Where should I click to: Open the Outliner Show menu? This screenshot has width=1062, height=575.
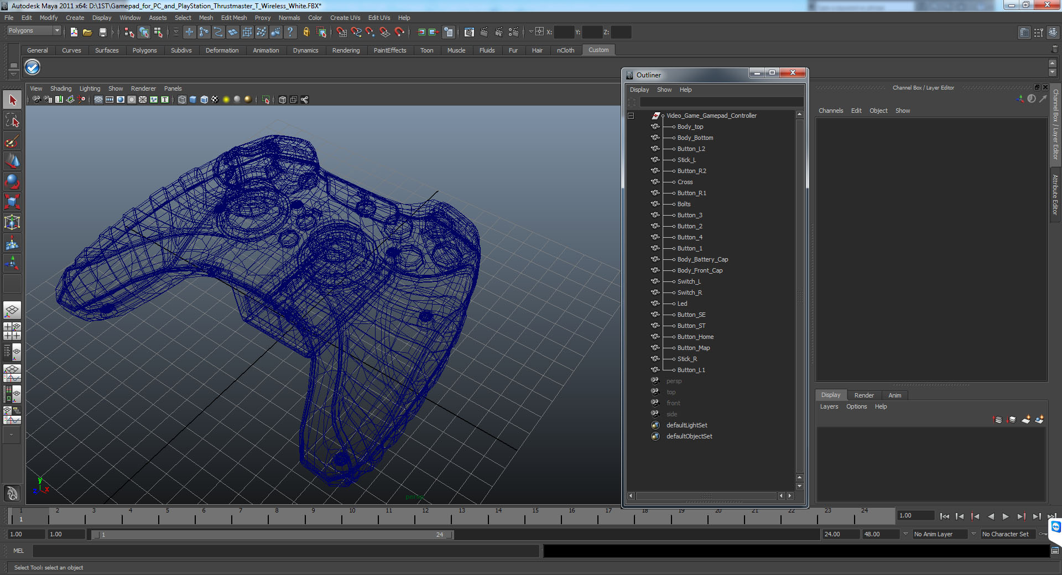(x=664, y=90)
